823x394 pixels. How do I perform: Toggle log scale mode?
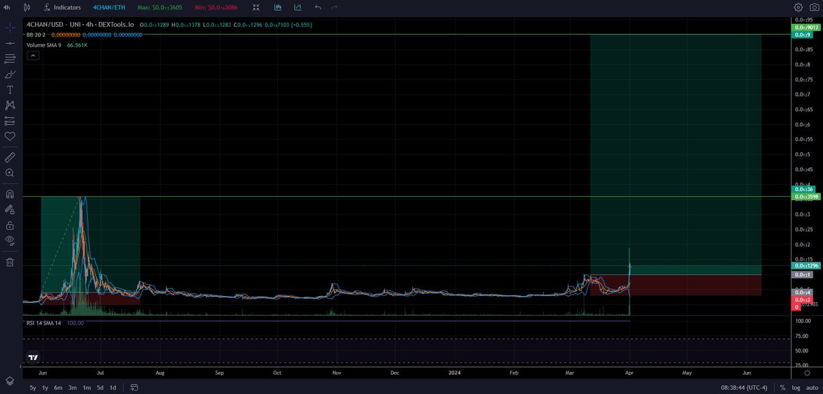tap(797, 388)
